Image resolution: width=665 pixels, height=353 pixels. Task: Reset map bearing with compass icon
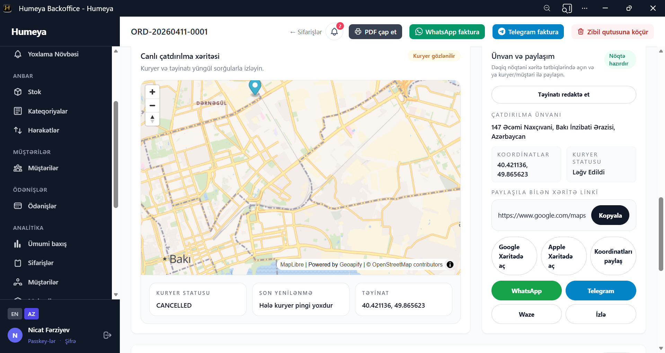(152, 119)
